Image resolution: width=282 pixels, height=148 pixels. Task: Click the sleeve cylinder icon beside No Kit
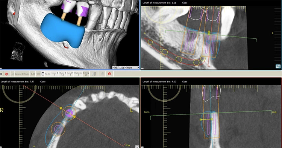pyautogui.click(x=43, y=74)
